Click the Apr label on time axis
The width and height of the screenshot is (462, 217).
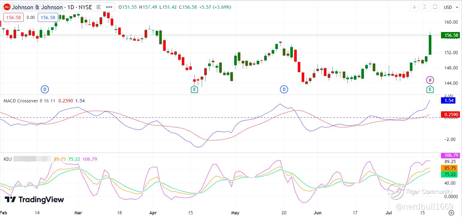tap(153, 213)
